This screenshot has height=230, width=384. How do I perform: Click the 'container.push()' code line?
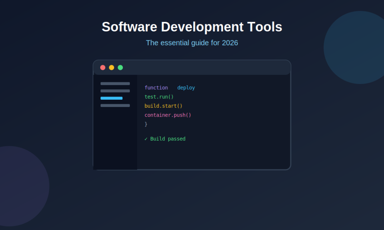(168, 115)
